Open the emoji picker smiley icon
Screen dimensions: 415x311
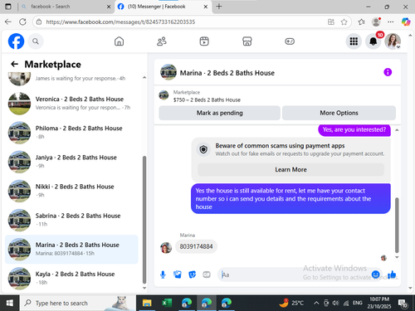[x=375, y=275]
